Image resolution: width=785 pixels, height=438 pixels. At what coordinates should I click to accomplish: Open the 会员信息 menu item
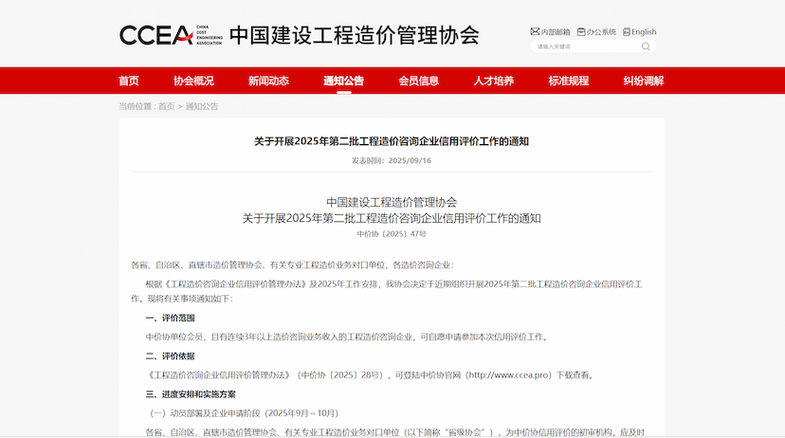point(418,81)
